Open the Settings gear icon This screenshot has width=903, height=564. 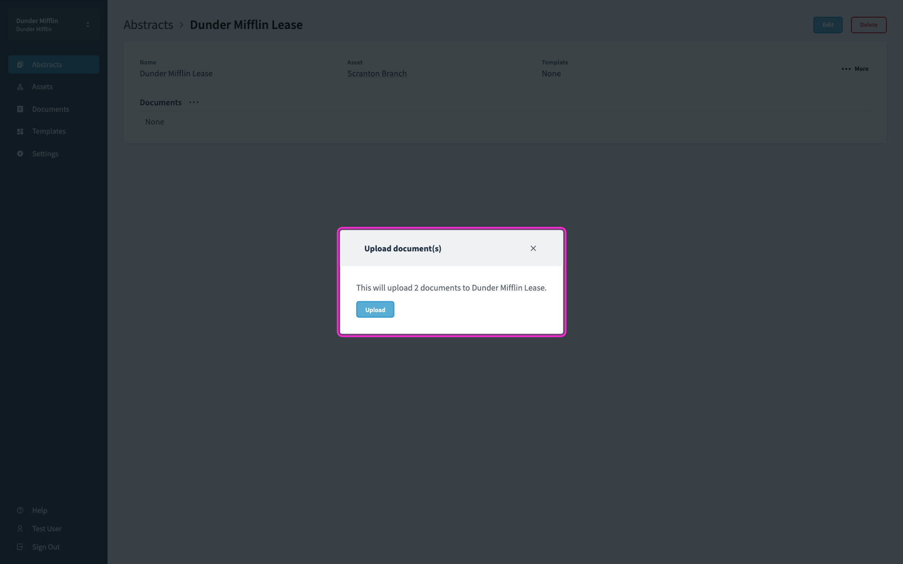tap(20, 154)
